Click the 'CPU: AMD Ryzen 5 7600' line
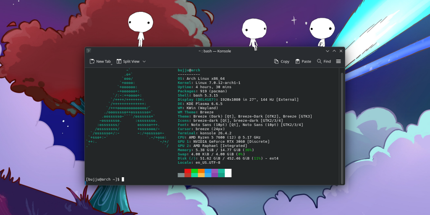The height and width of the screenshot is (215, 430). (219, 137)
